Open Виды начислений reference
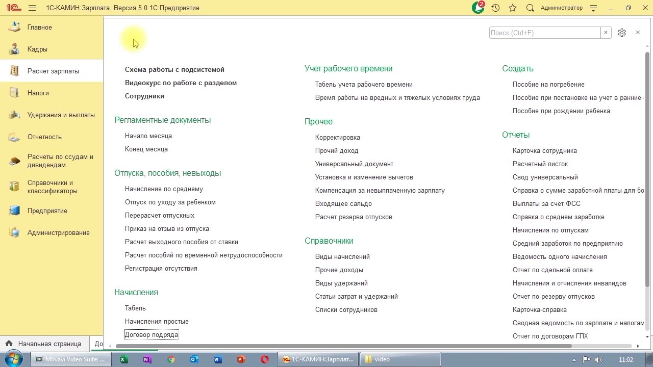The height and width of the screenshot is (367, 653). click(342, 256)
